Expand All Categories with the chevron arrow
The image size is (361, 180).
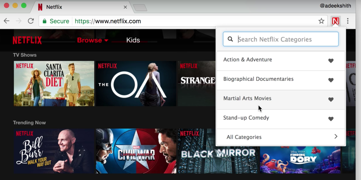tap(336, 136)
